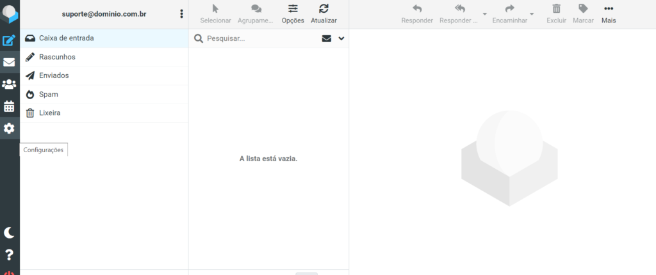Viewport: 656px width, 275px height.
Task: Open the Mais three-dots menu
Action: click(609, 13)
